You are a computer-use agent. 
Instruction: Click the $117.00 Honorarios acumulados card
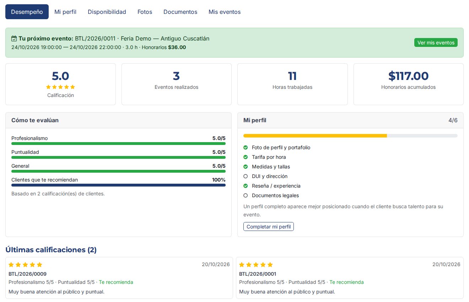tap(409, 84)
